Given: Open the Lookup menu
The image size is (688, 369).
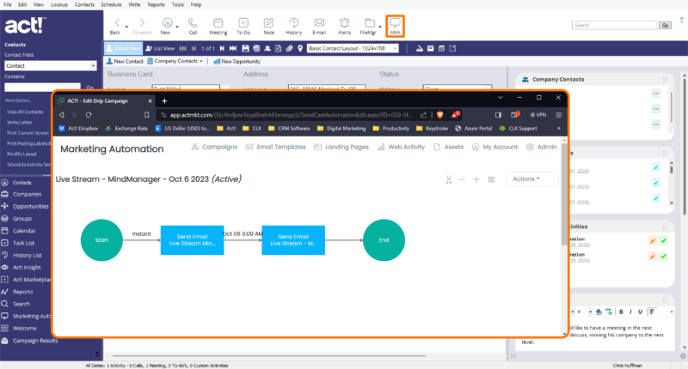Looking at the screenshot, I should coord(58,5).
